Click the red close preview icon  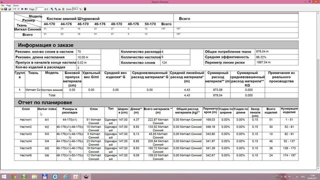[85, 9]
